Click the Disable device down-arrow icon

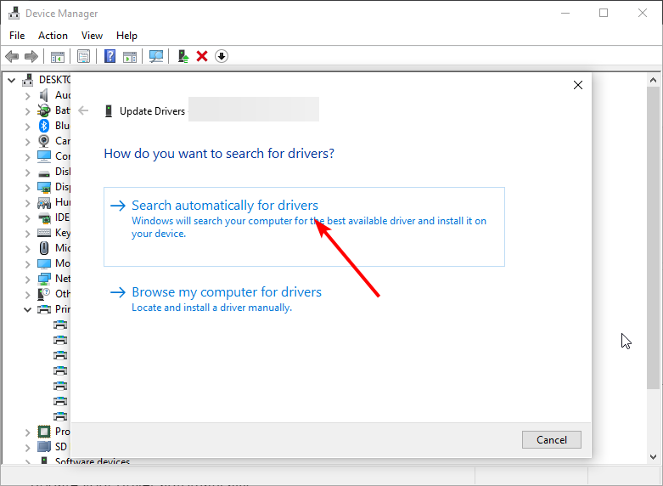point(222,56)
